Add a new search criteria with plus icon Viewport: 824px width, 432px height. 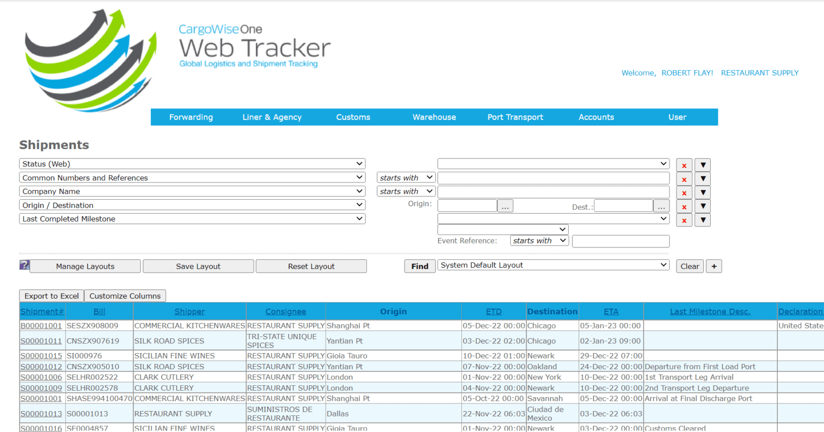coord(713,266)
